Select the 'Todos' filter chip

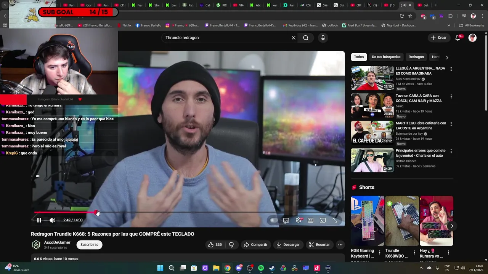pyautogui.click(x=359, y=57)
